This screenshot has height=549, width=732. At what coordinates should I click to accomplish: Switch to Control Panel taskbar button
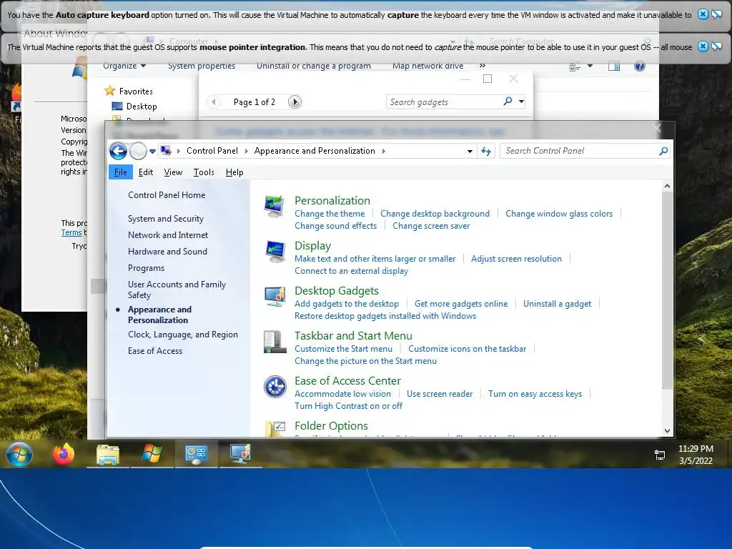pyautogui.click(x=196, y=454)
